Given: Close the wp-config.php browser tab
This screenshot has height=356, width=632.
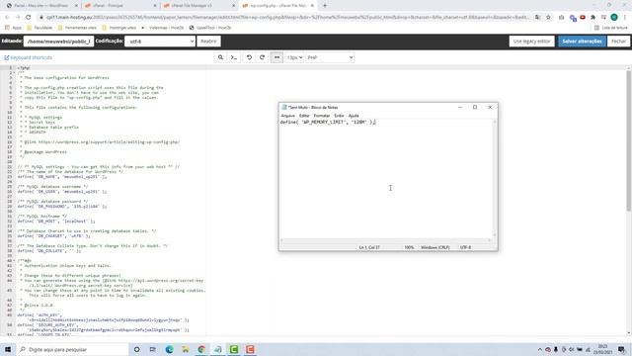Looking at the screenshot, I should (312, 6).
